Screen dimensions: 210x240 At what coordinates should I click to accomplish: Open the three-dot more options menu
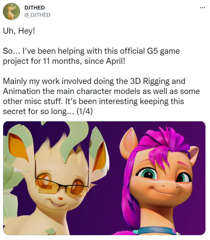click(x=202, y=7)
